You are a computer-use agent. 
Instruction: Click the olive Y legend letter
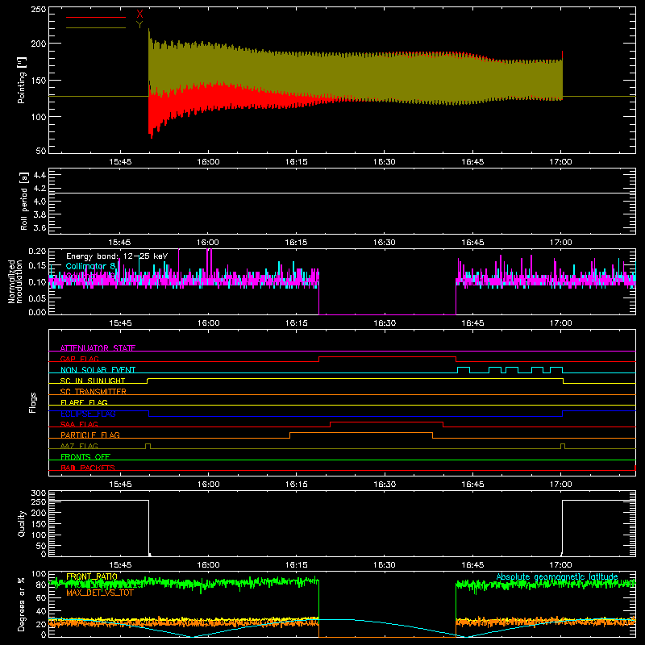pyautogui.click(x=139, y=25)
